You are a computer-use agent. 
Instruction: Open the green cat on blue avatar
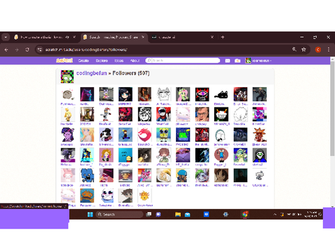[183, 135]
